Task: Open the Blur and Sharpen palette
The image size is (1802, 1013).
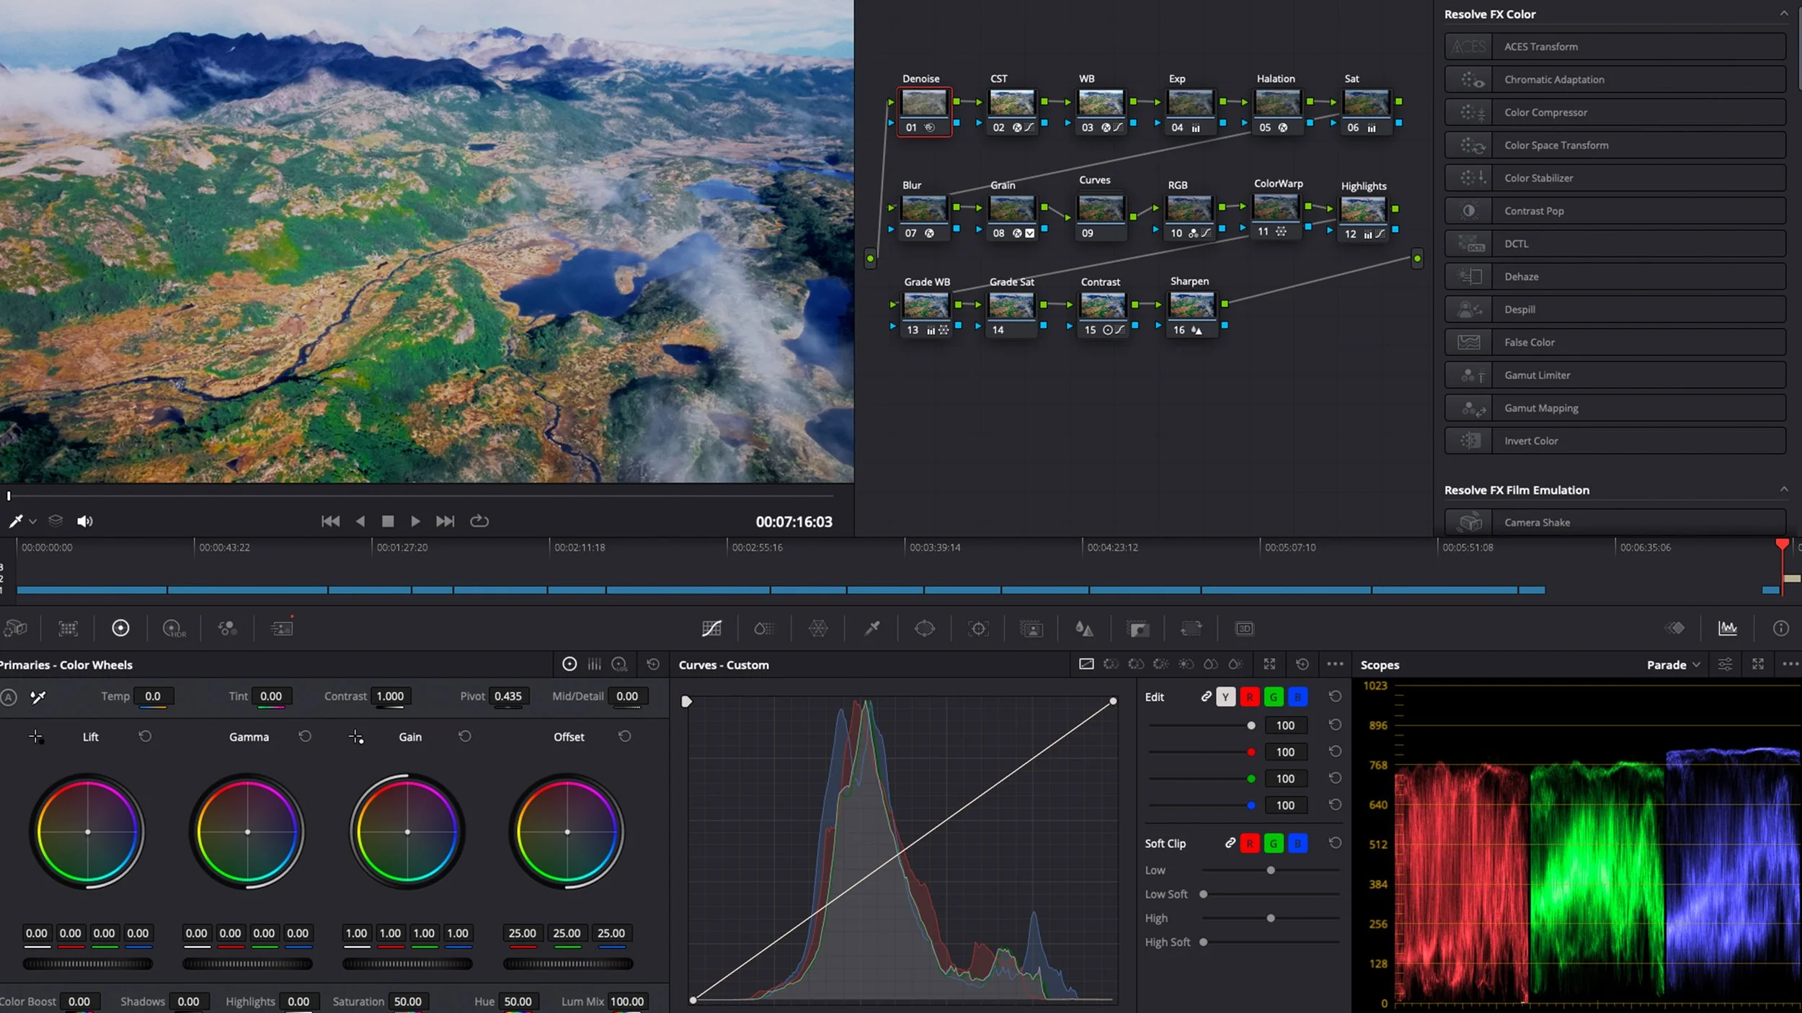Action: pos(1084,628)
